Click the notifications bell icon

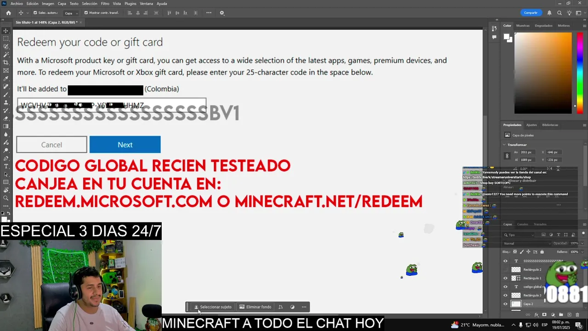point(549,13)
